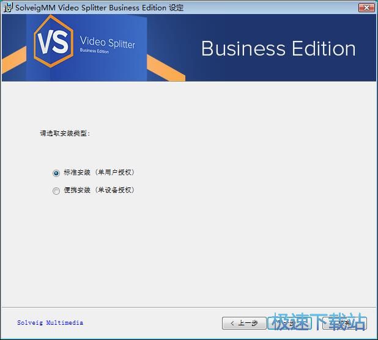The width and height of the screenshot is (378, 340).
Task: Click the cancel button at bottom right
Action: point(345,323)
